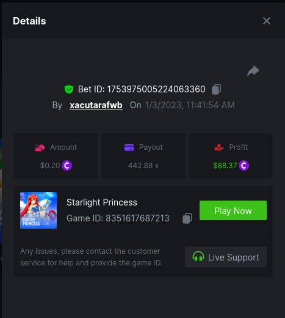Click the headphones icon on Live Support
285x318 pixels.
coord(198,256)
